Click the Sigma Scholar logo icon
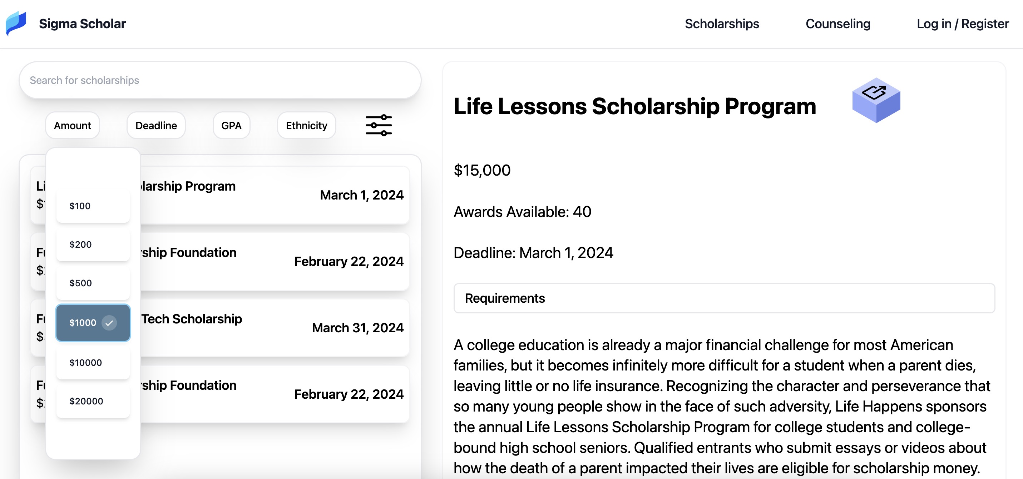1023x479 pixels. 16,24
